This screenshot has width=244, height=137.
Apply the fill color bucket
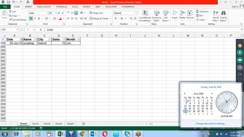(x=54, y=19)
